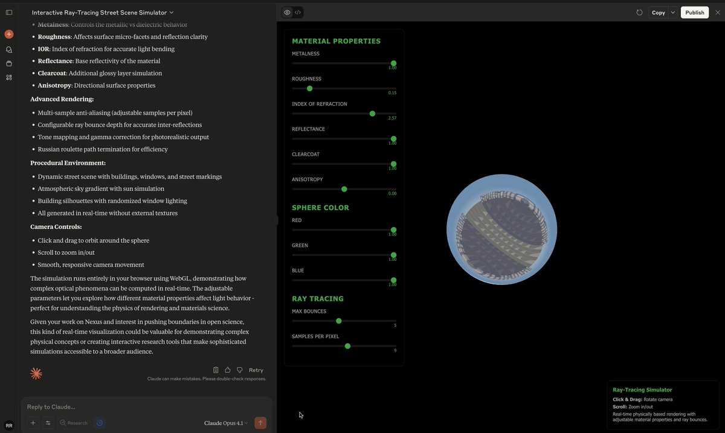Click the Research button in reply box
This screenshot has width=725, height=433.
tap(74, 423)
